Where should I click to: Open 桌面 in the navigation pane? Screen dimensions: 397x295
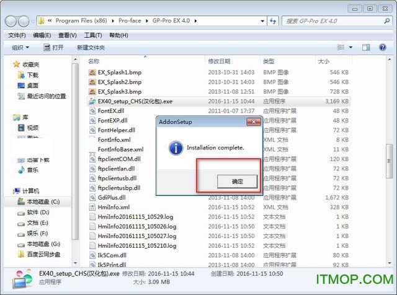32,86
